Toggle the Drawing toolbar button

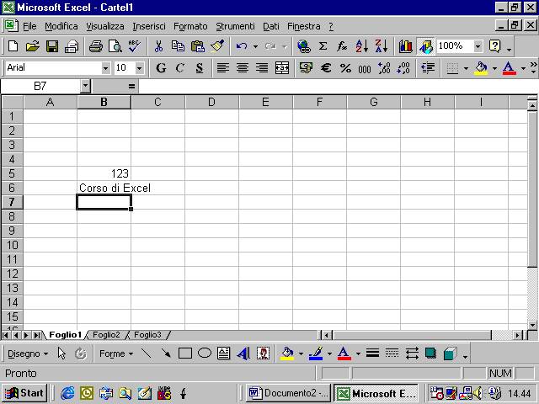(x=425, y=46)
